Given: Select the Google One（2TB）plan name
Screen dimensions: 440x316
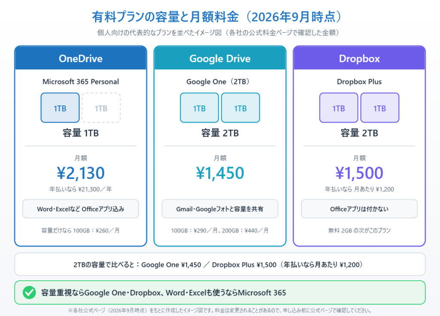Looking at the screenshot, I should pyautogui.click(x=219, y=81).
